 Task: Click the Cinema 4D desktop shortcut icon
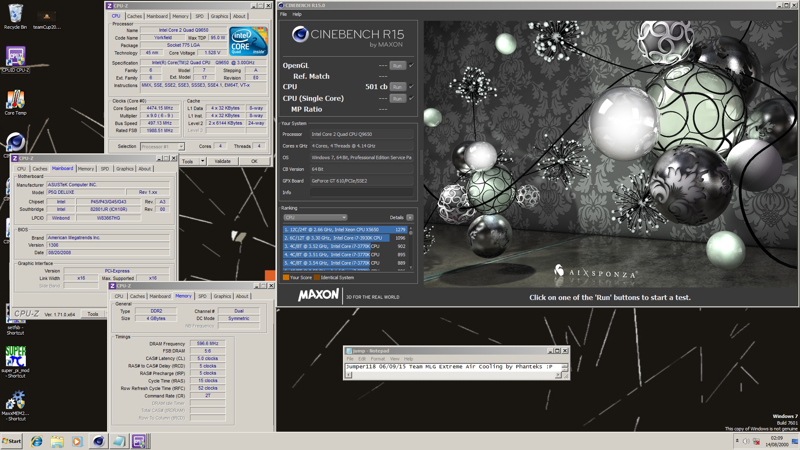(x=15, y=142)
